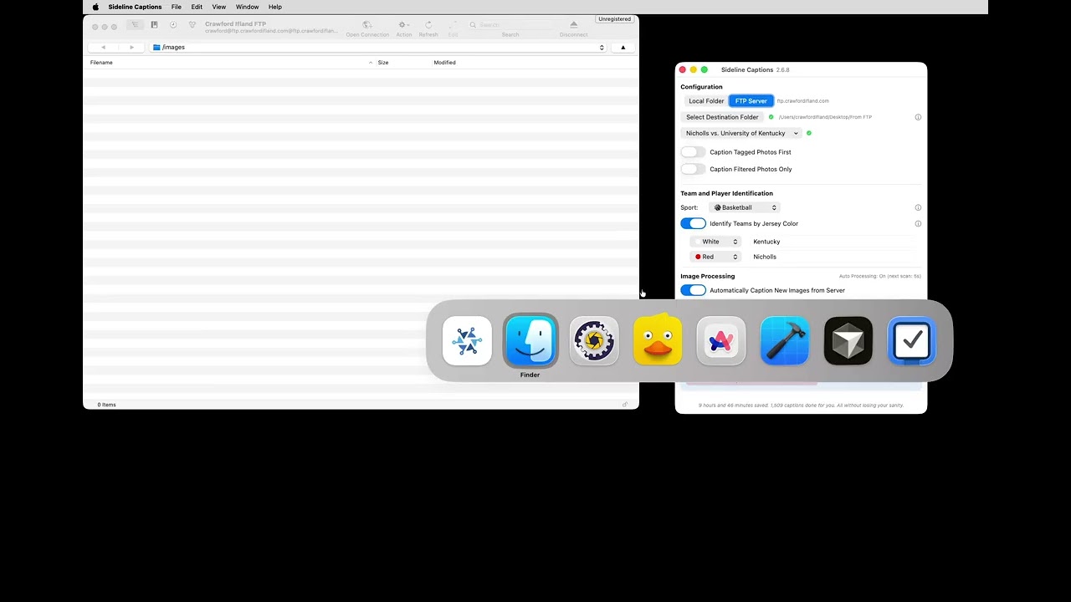Open the File menu
1071x602 pixels.
(x=177, y=7)
